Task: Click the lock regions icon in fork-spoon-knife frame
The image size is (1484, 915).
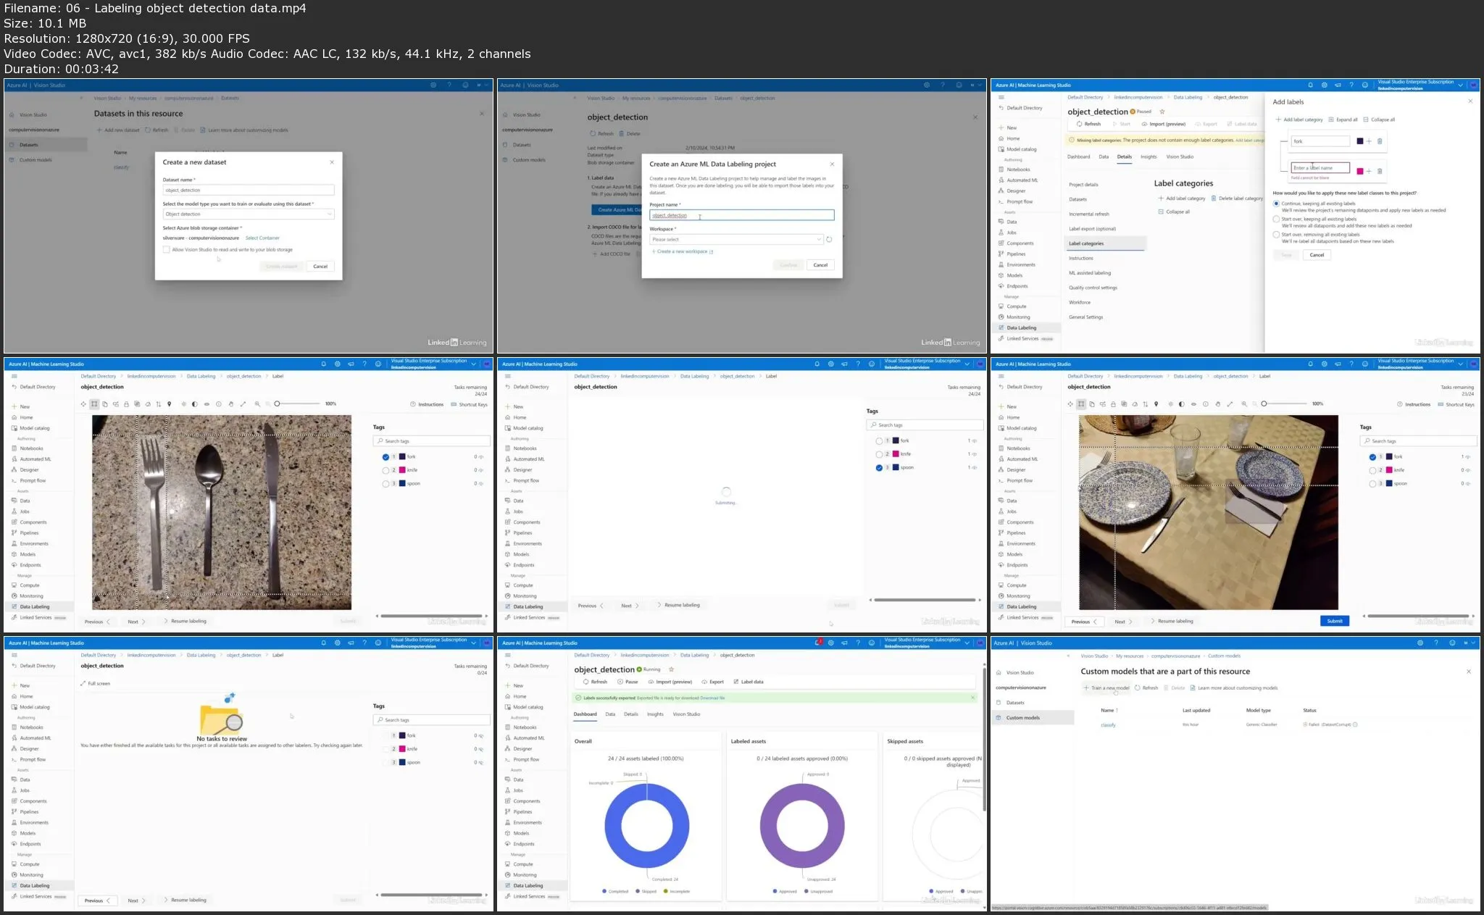Action: (x=126, y=404)
